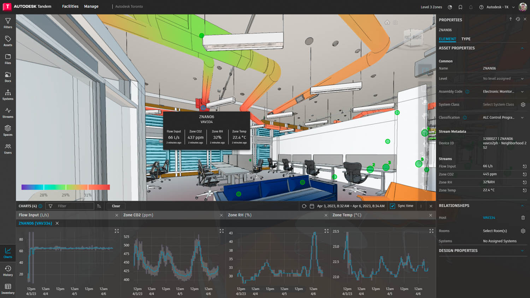Open the Streams panel
530x298 pixels.
(x=8, y=112)
